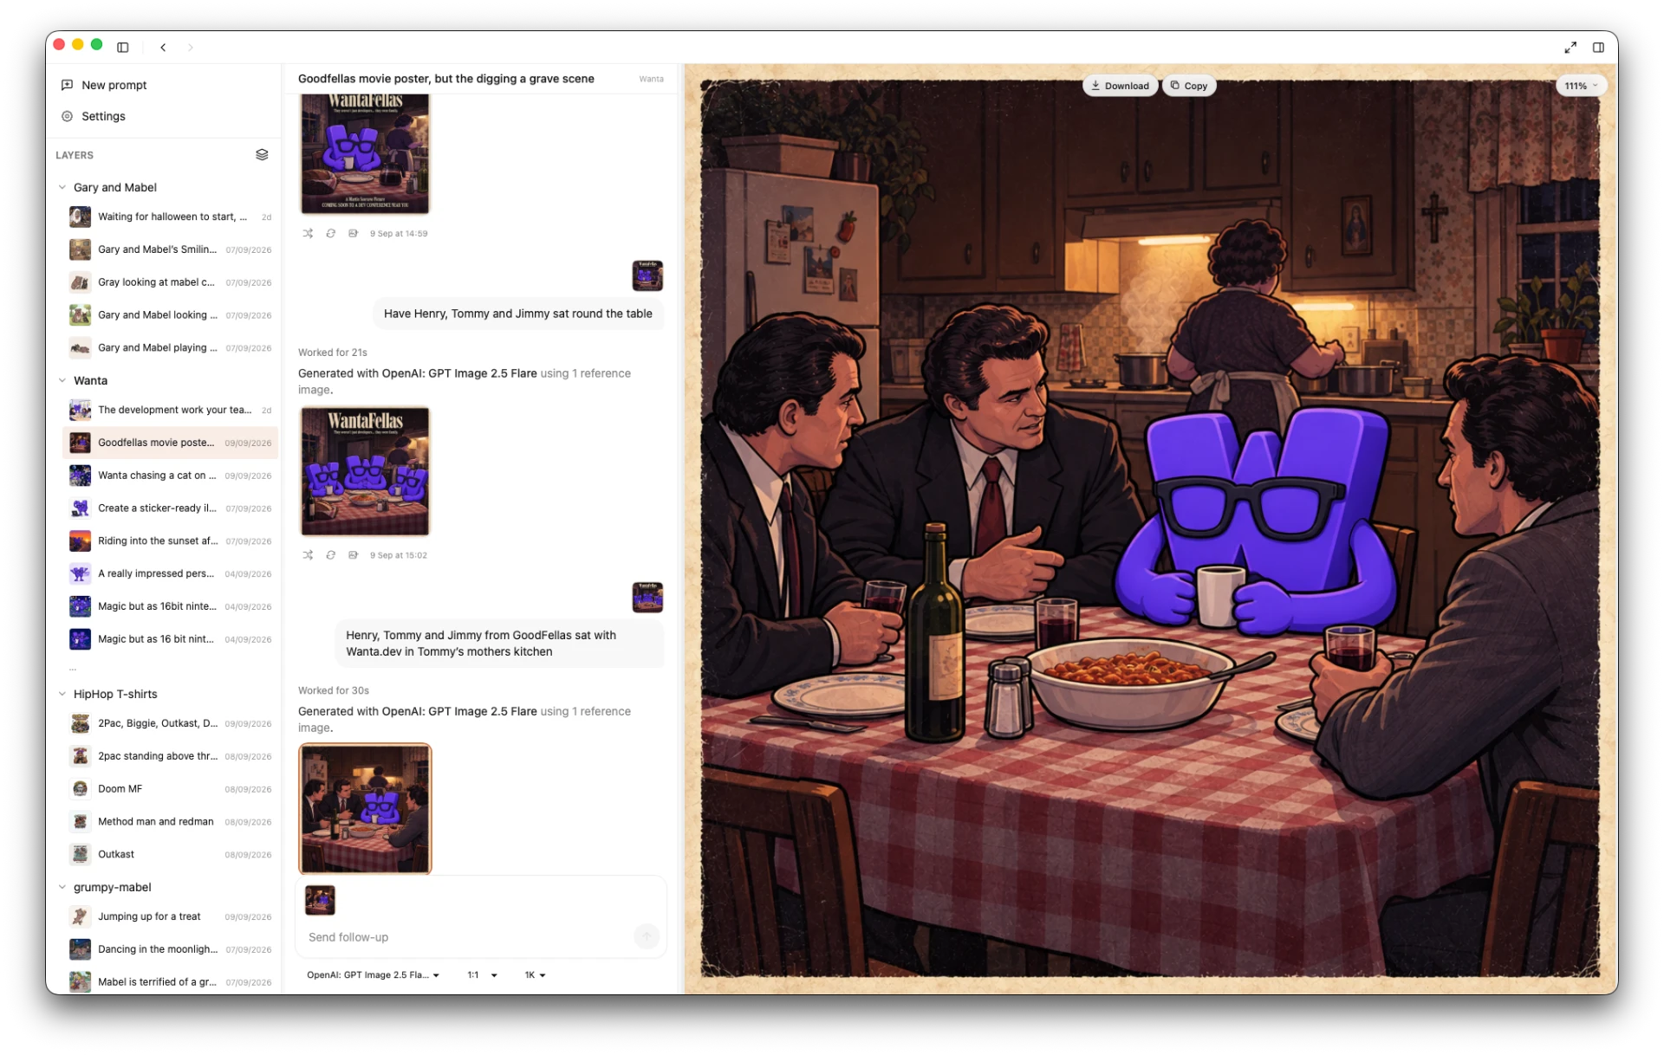
Task: Click the shuffle icon next to 9 Sep at 14:59
Action: 308,234
